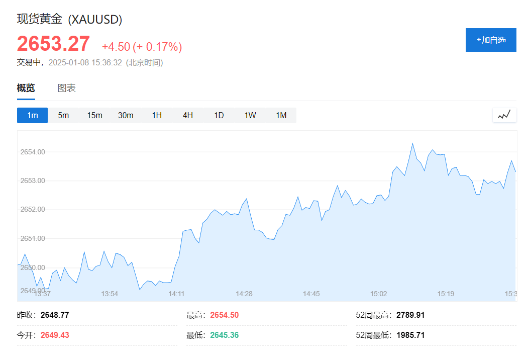528x359 pixels.
Task: Set chart timeframe to 1H
Action: tap(157, 115)
